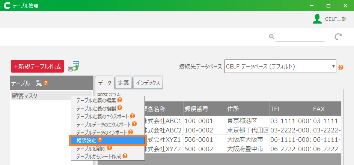Image resolution: width=354 pixels, height=165 pixels.
Task: Click cell 株式会社ABC1
Action: pos(164,121)
